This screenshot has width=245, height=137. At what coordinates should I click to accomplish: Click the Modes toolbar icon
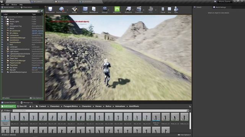[x=74, y=9]
